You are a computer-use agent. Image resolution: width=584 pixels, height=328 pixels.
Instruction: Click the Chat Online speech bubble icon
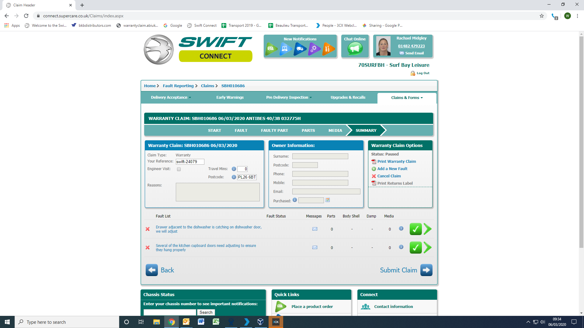coord(355,49)
